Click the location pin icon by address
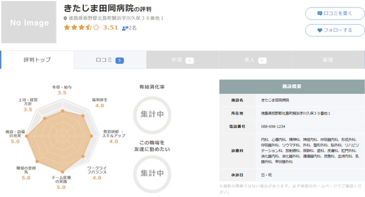The height and width of the screenshot is (197, 365). click(x=65, y=19)
